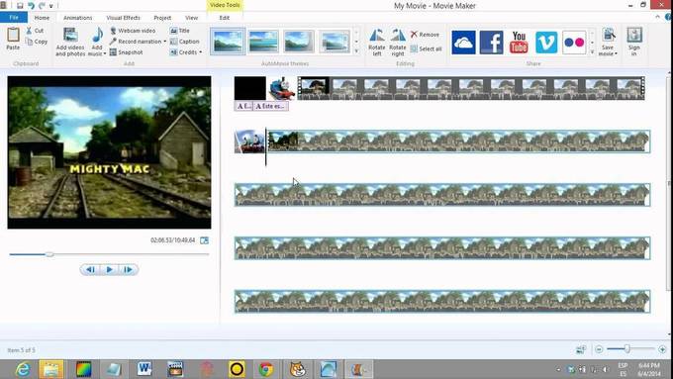Toggle full screen preview icon
673x379 pixels.
(204, 240)
